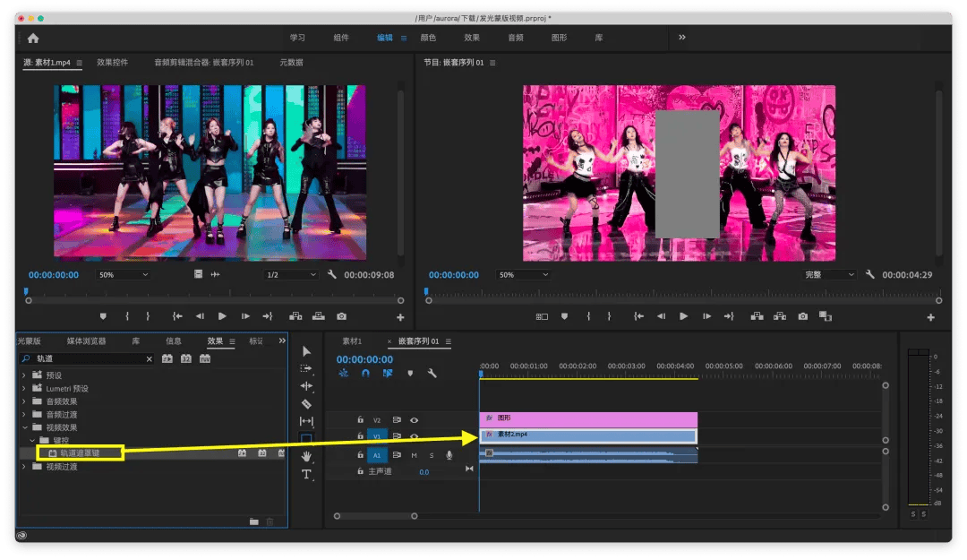This screenshot has width=967, height=560.
Task: Click the Program monitor scrub bar playhead
Action: pos(426,291)
